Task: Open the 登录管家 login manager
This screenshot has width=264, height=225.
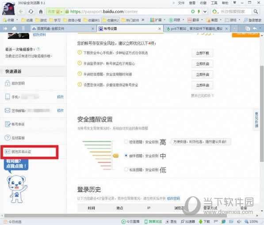Action: 253,20
